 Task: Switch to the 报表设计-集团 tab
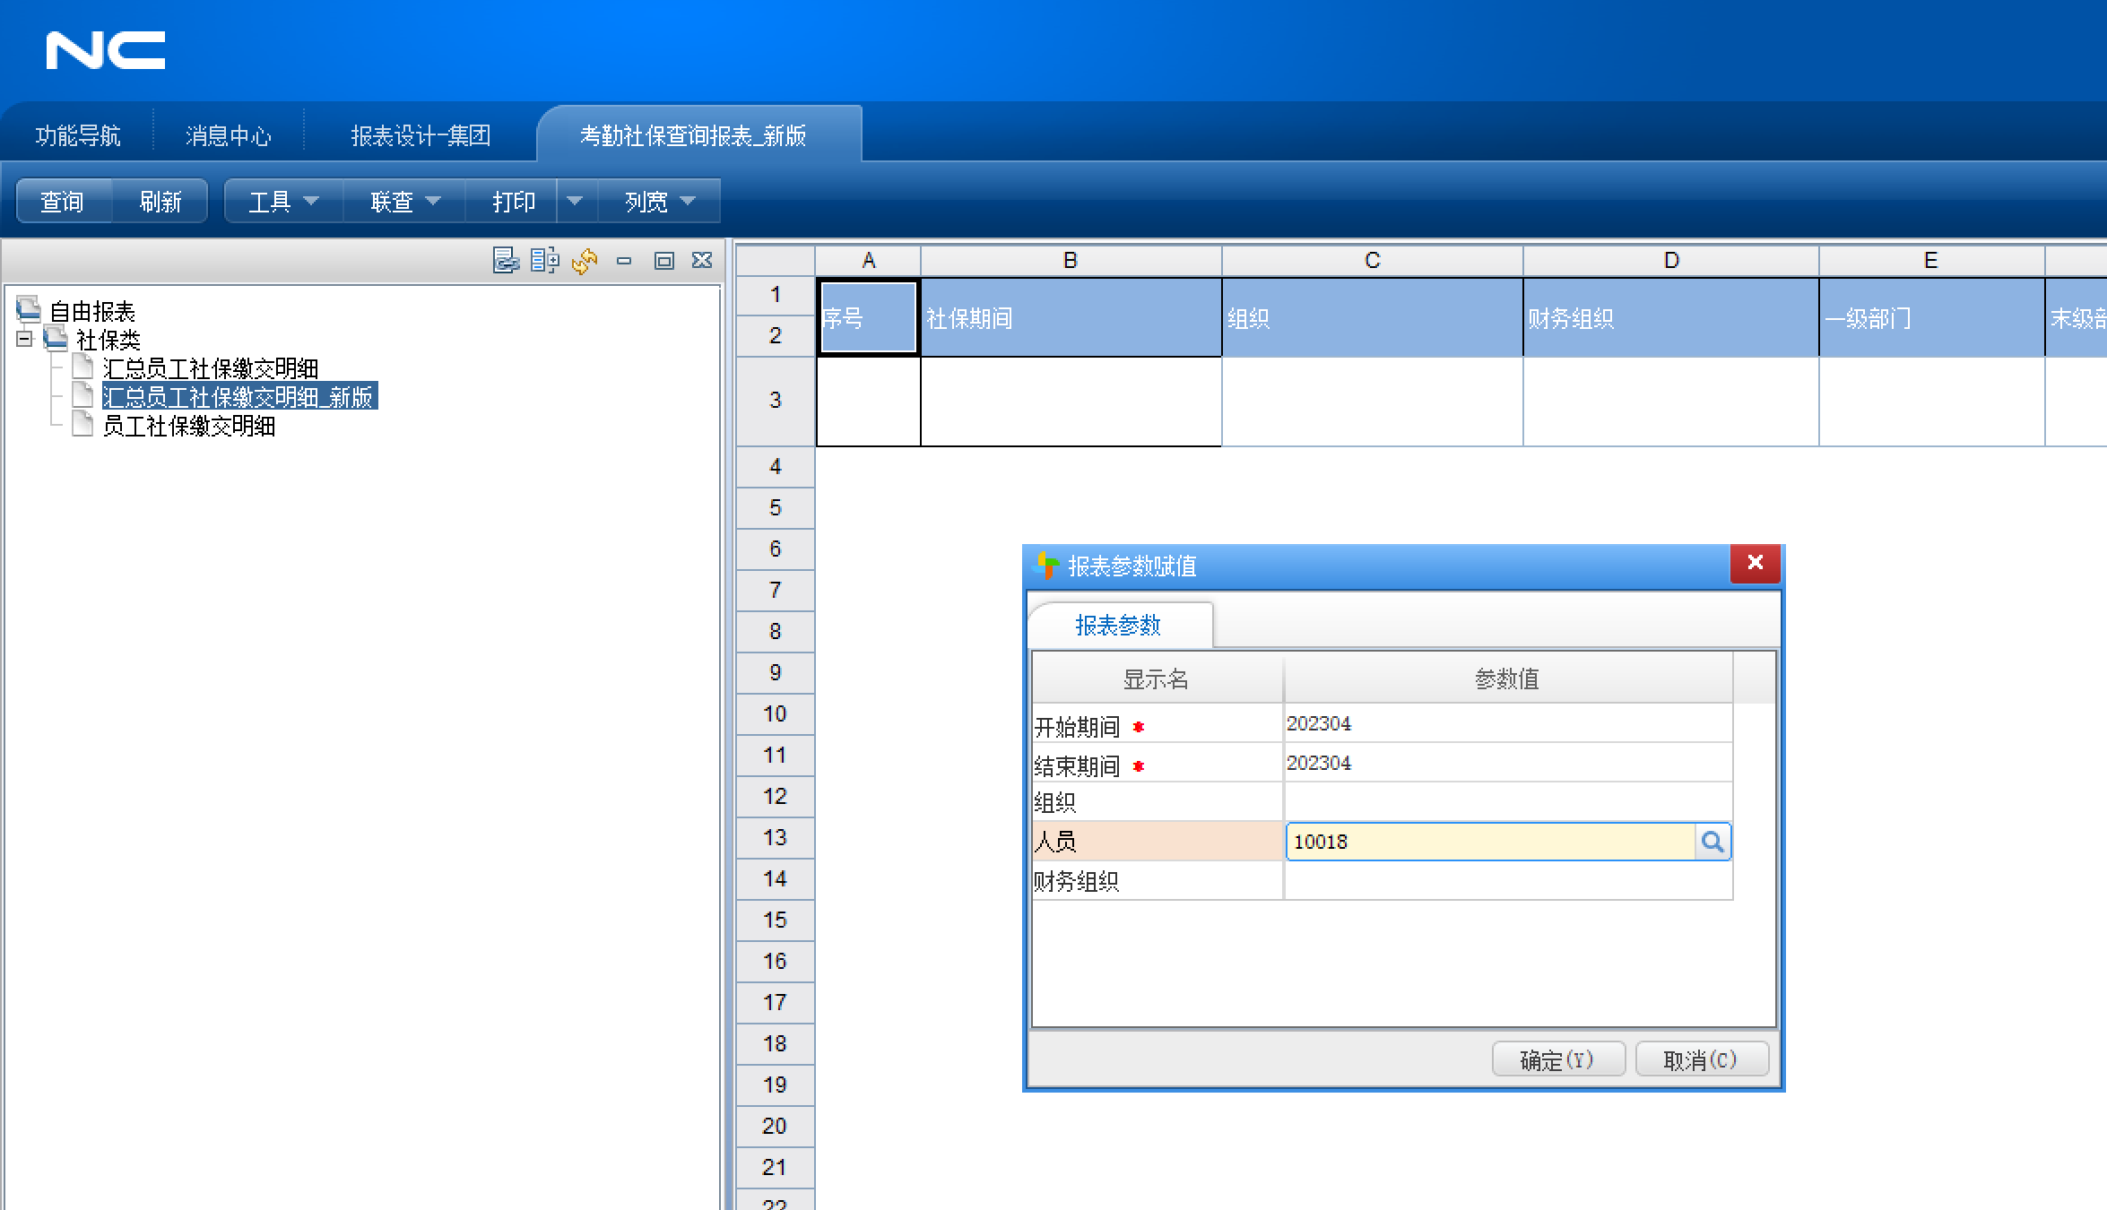point(421,135)
